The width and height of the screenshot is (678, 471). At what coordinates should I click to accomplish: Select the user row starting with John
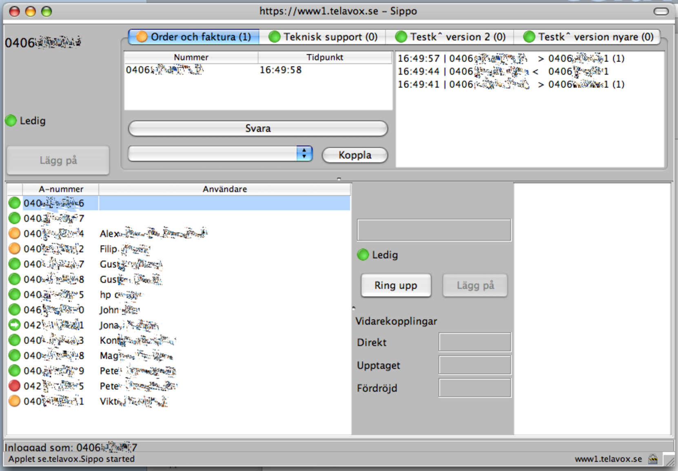[179, 310]
